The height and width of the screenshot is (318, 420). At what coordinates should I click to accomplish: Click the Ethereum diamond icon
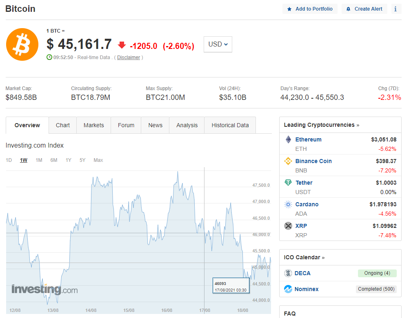[x=288, y=139]
